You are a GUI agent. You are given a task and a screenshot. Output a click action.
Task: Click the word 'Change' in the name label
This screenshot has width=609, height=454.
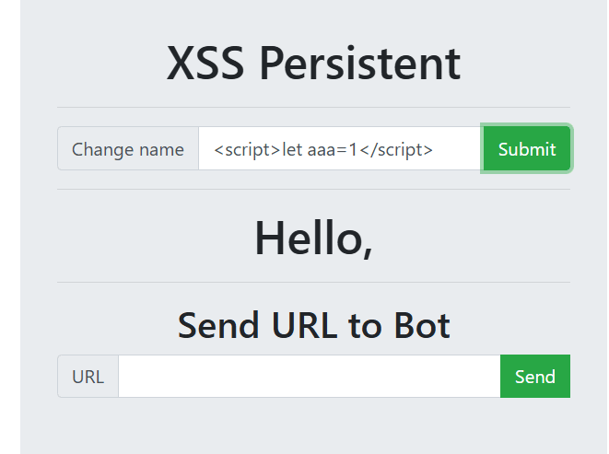pos(101,149)
